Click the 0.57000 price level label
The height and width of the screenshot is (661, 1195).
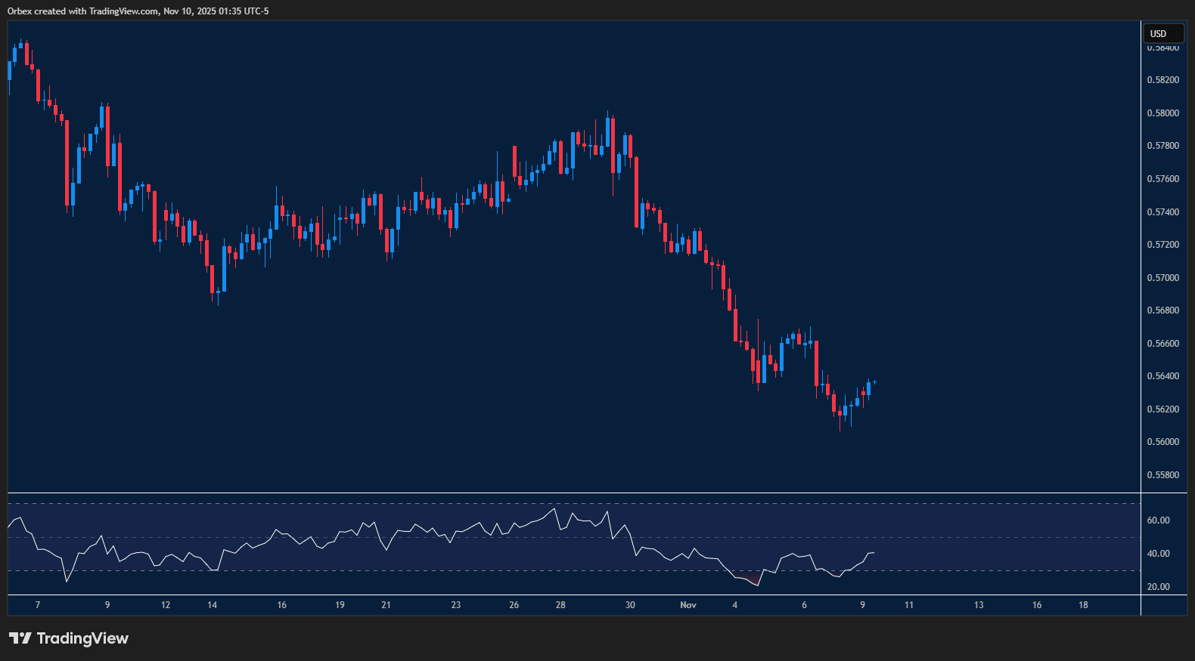click(x=1162, y=278)
